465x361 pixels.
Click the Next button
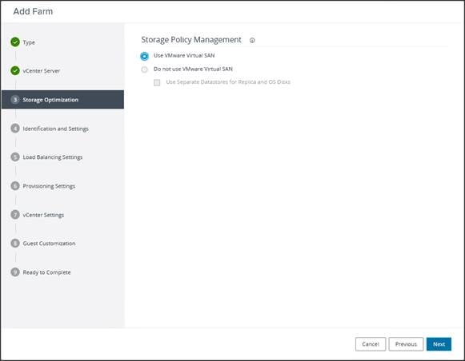coord(439,344)
